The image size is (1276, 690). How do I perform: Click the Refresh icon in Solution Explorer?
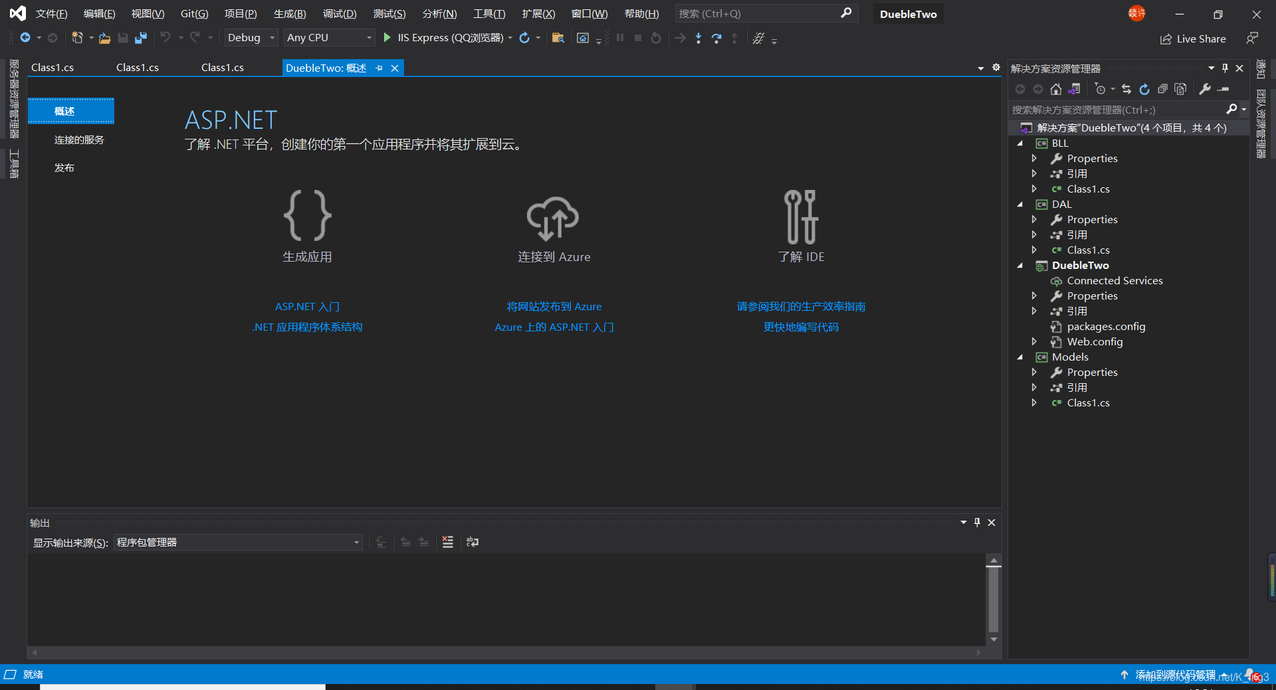pos(1144,89)
